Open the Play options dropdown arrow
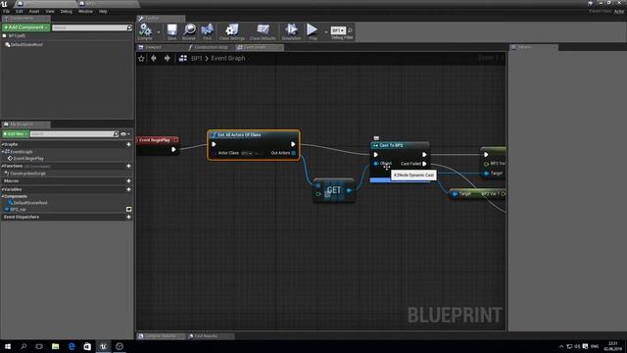Screen dimensions: 627x353 [x=326, y=32]
